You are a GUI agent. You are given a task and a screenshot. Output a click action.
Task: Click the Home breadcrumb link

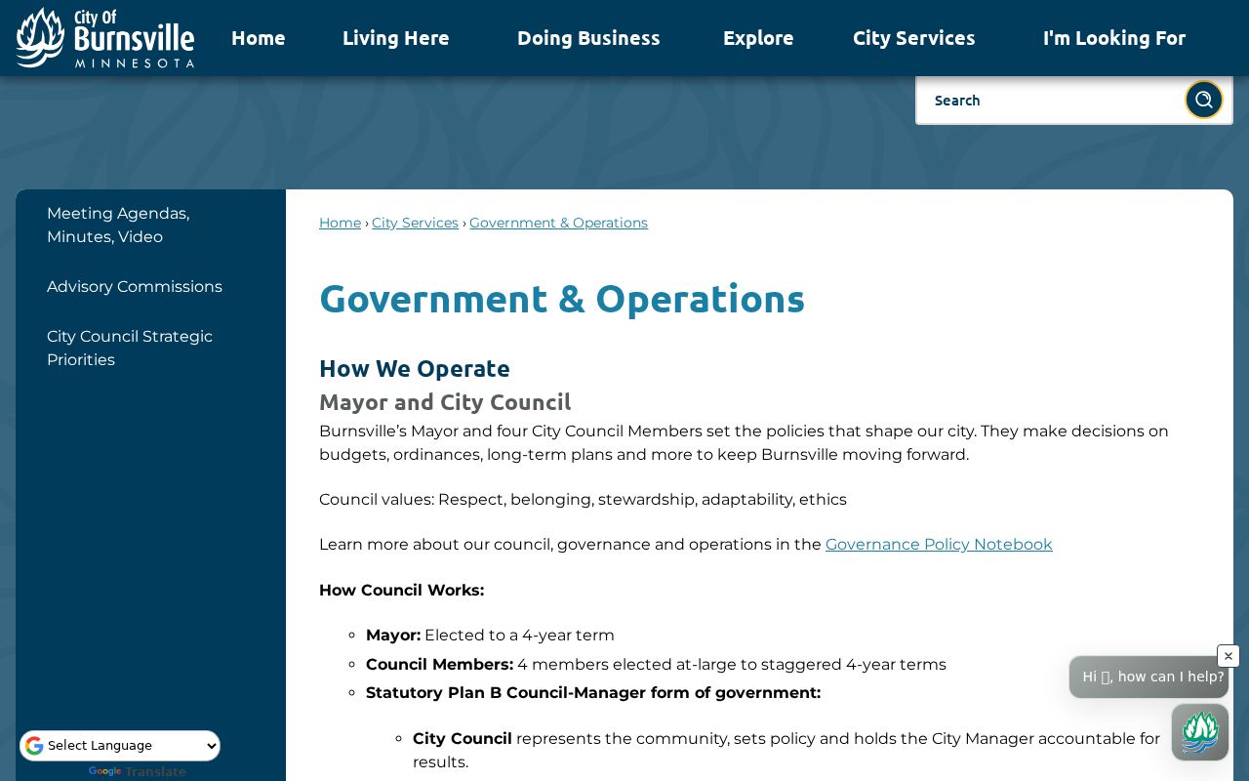(x=340, y=223)
